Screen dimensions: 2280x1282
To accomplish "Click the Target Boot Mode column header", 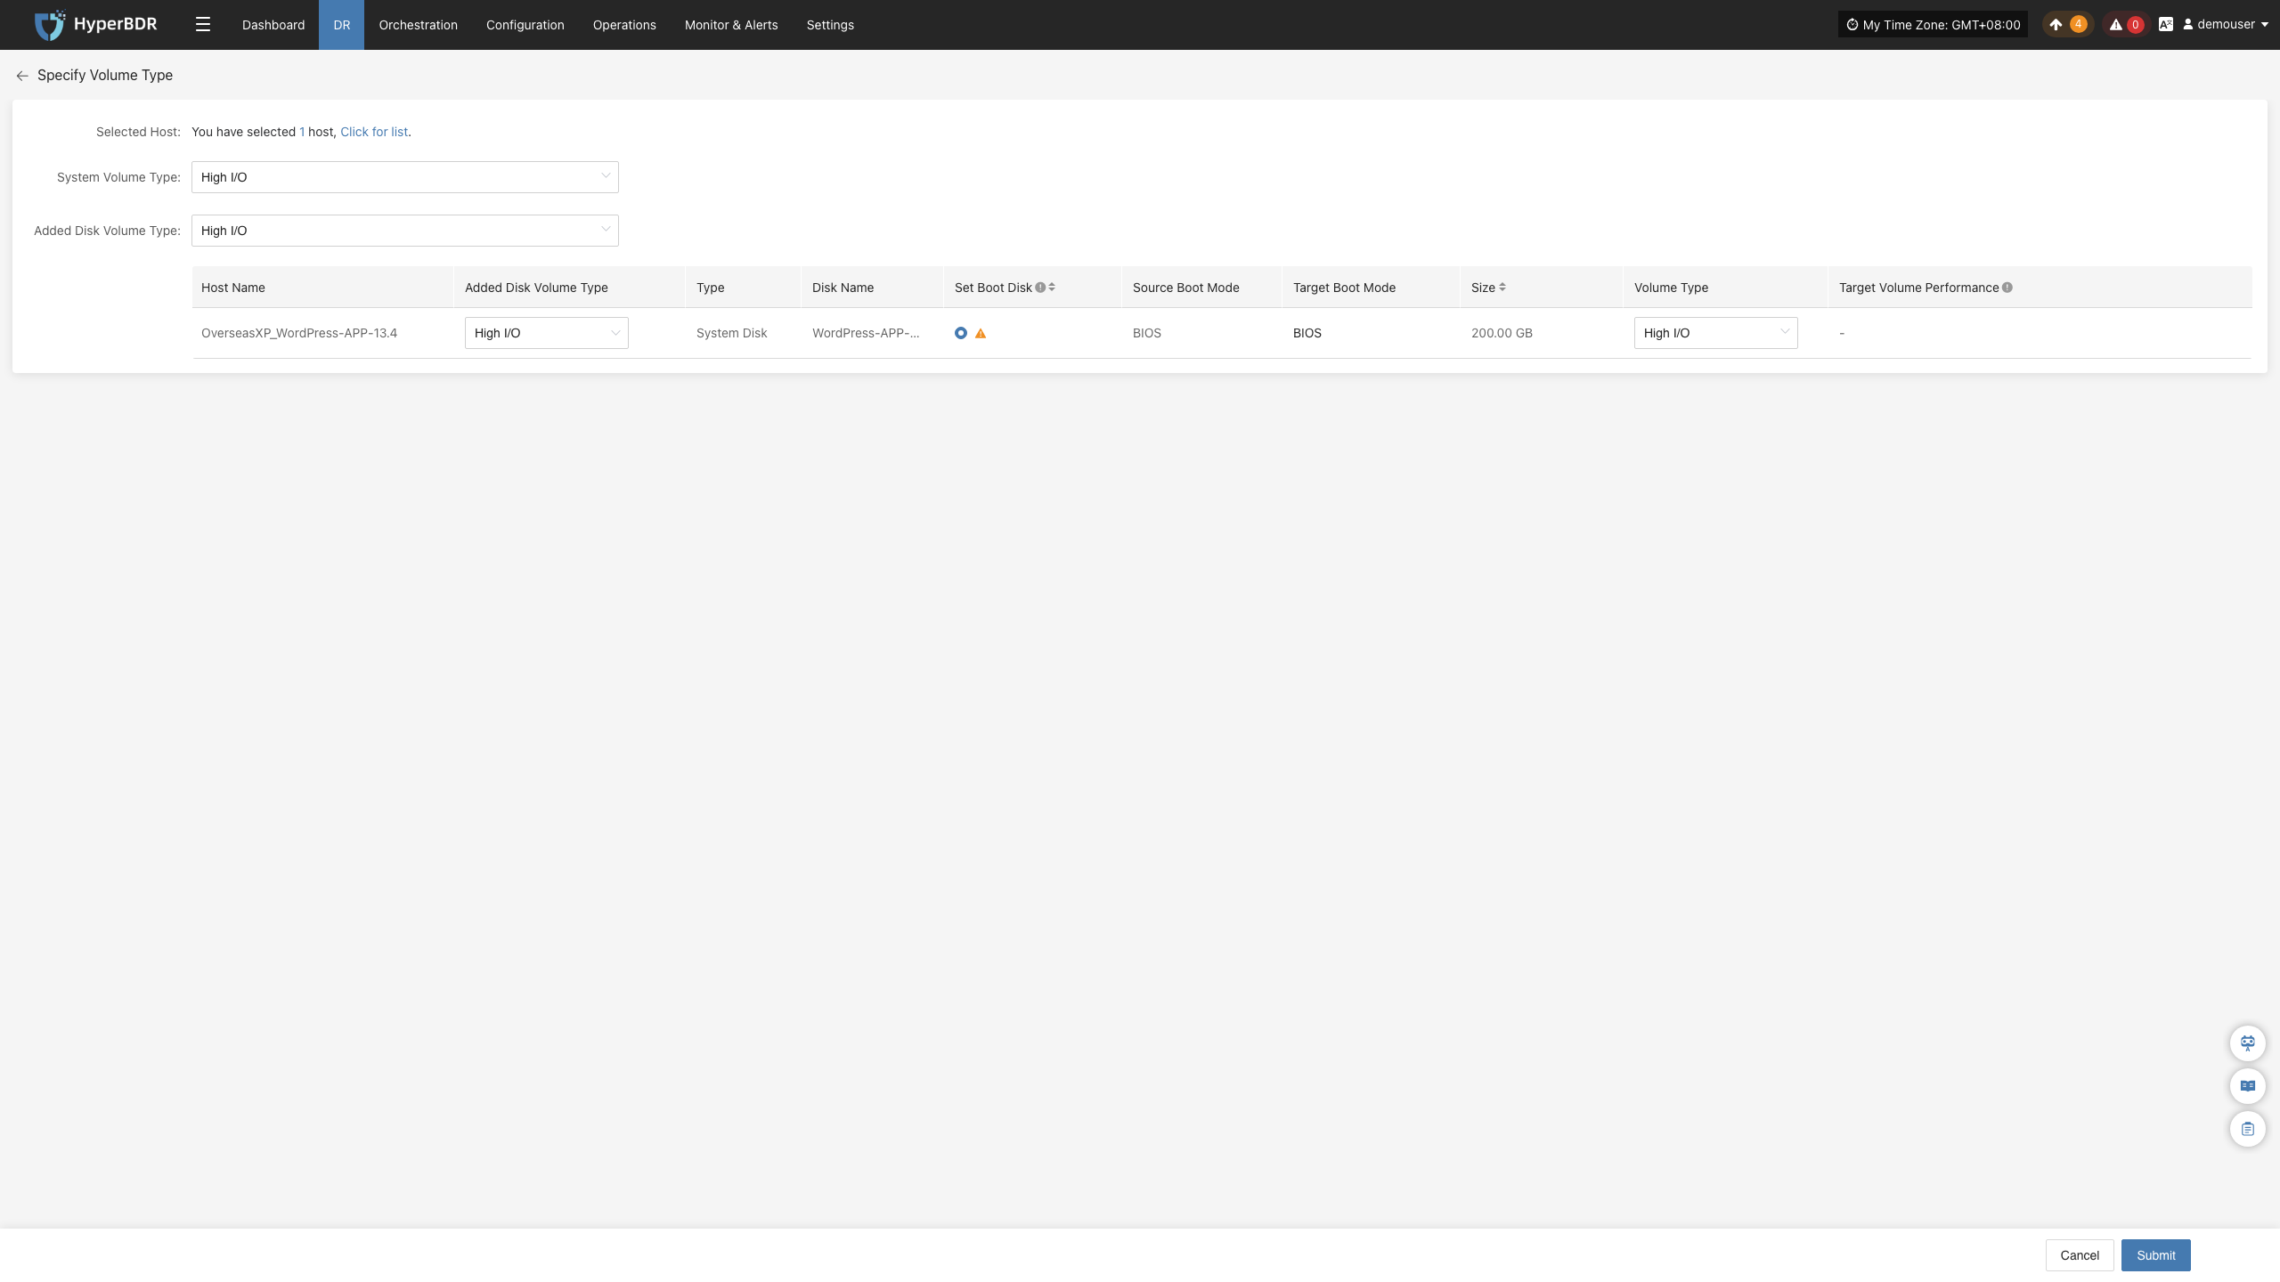I will click(x=1345, y=288).
